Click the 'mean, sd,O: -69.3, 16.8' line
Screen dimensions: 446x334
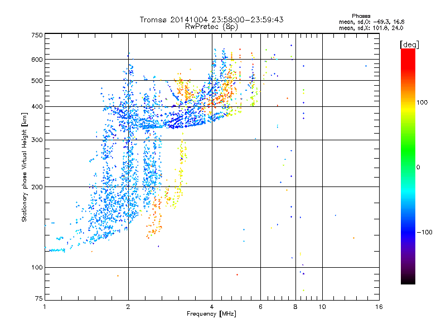pyautogui.click(x=371, y=22)
